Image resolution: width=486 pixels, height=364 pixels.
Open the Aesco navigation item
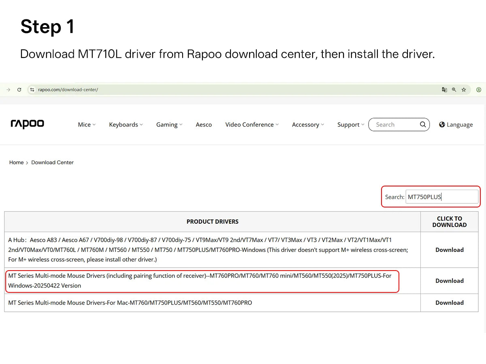point(204,125)
